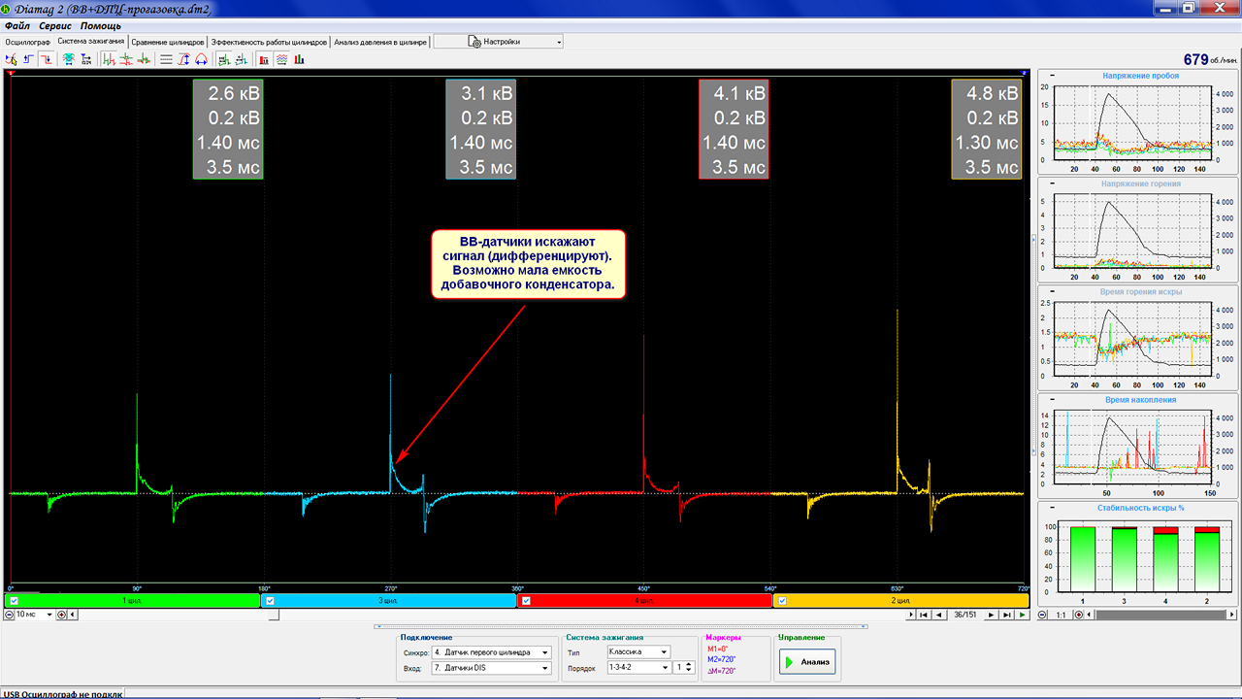
Task: Zoom out time scale with minus icon
Action: click(x=10, y=615)
